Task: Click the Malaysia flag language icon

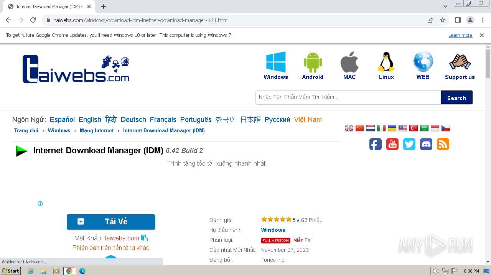Action: pos(403,128)
